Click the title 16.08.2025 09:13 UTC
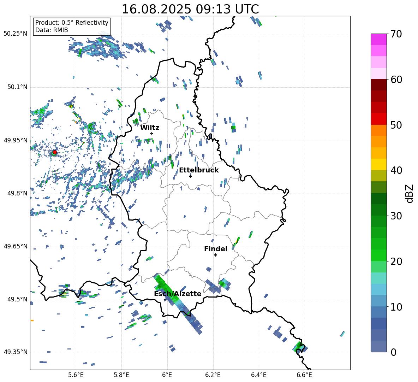The height and width of the screenshot is (382, 418). click(x=190, y=9)
